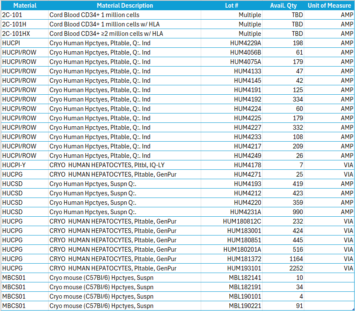Select material cell 2C-101HX
This screenshot has height=311, width=355.
click(x=25, y=34)
